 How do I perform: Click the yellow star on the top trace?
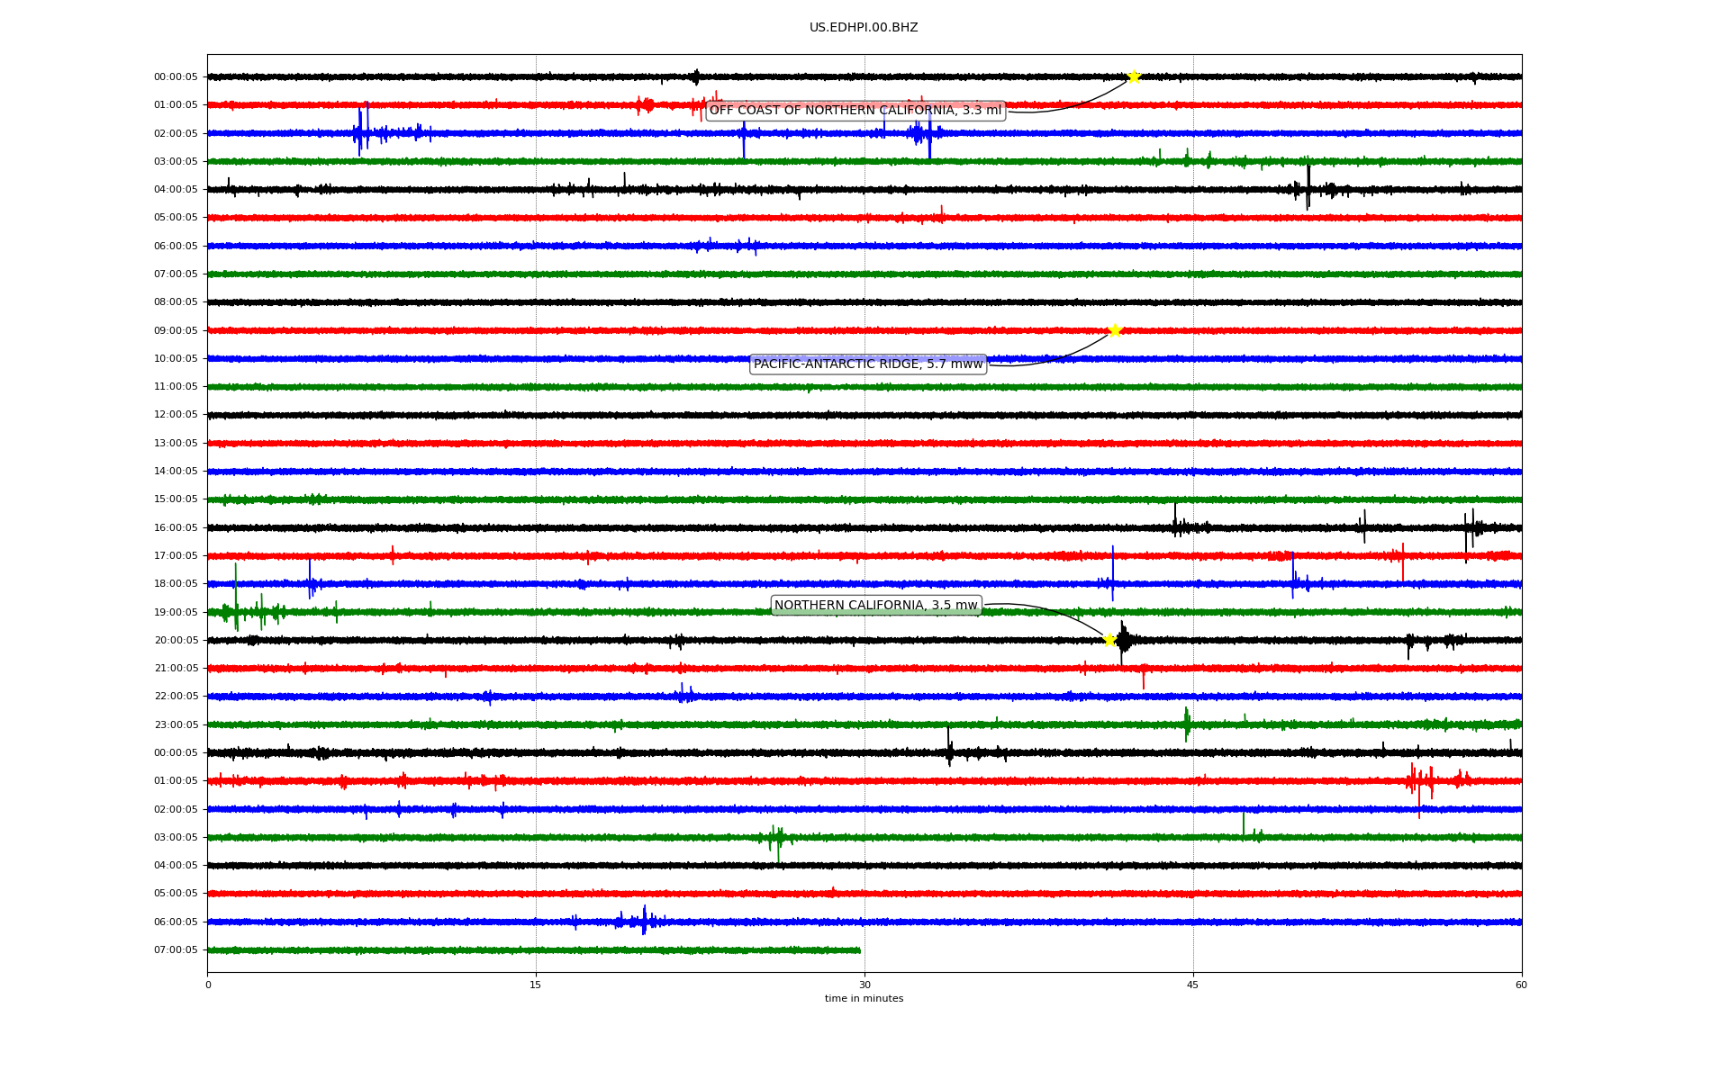[x=1134, y=76]
